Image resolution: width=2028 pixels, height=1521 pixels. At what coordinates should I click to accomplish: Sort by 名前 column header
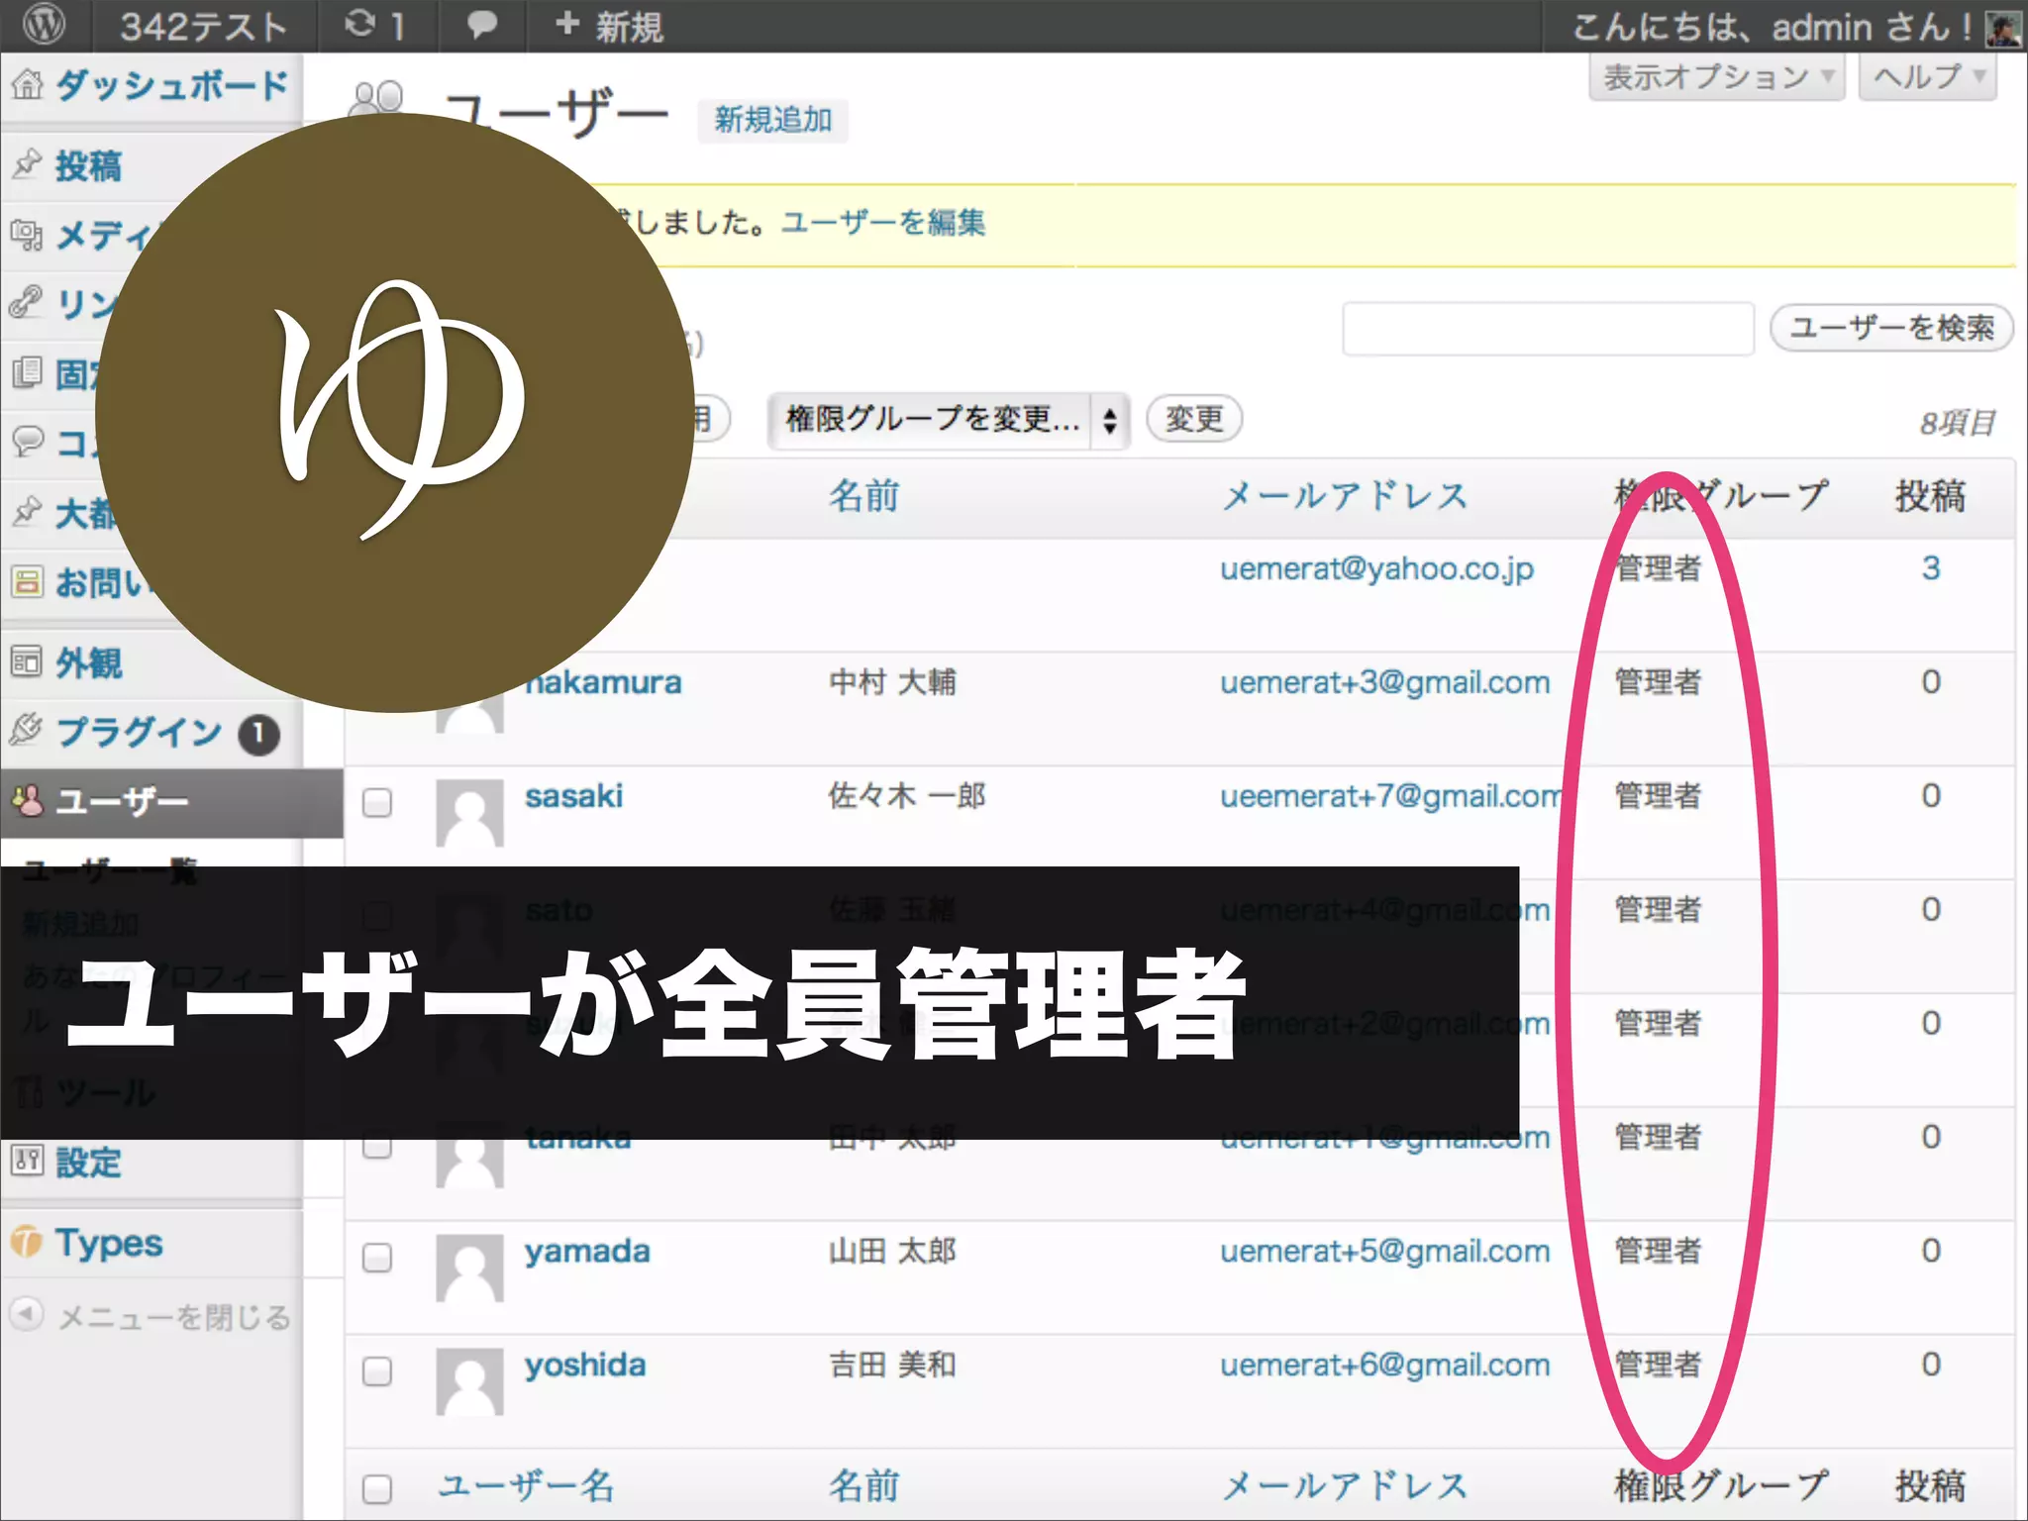[x=863, y=495]
